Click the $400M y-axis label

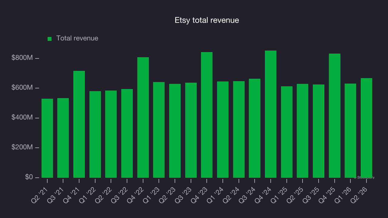22,117
